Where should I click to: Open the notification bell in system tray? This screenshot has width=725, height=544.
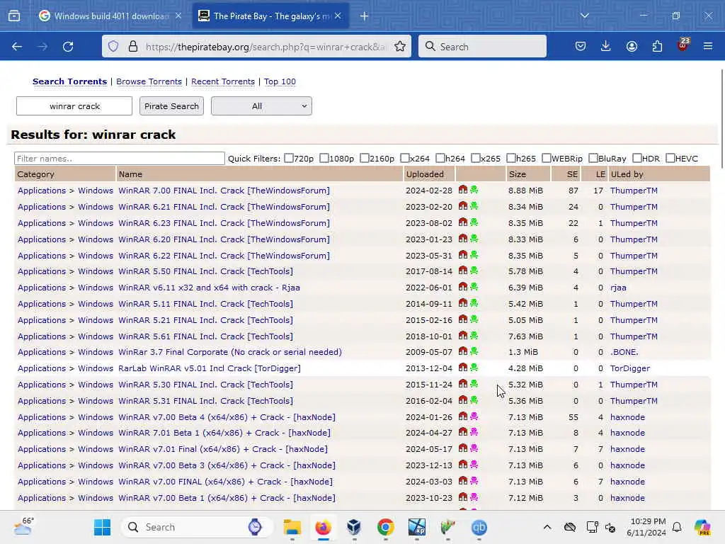point(677,527)
